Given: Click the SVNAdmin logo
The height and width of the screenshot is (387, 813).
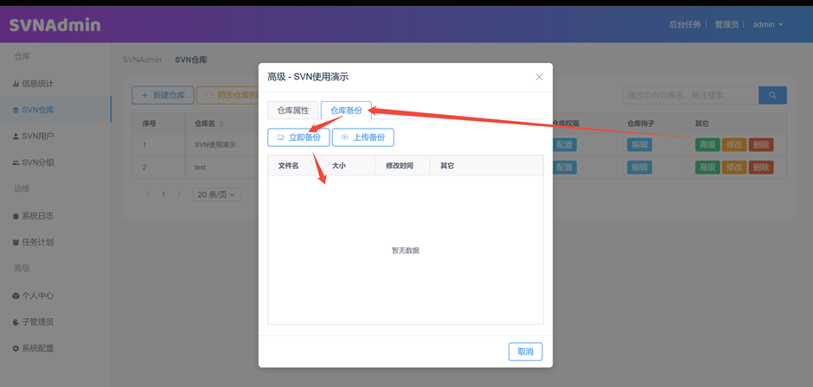Looking at the screenshot, I should [x=55, y=24].
